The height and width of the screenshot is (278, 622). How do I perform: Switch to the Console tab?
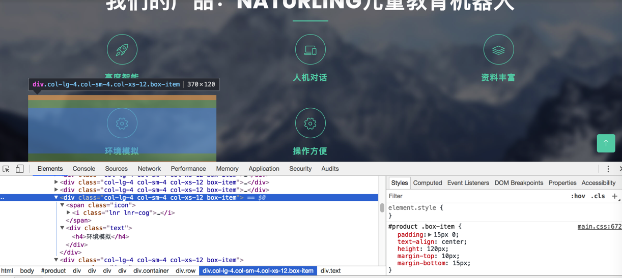pos(83,169)
